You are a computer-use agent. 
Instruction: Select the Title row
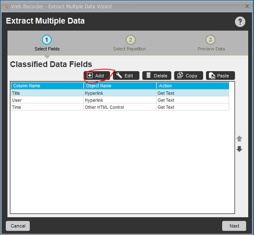click(120, 93)
